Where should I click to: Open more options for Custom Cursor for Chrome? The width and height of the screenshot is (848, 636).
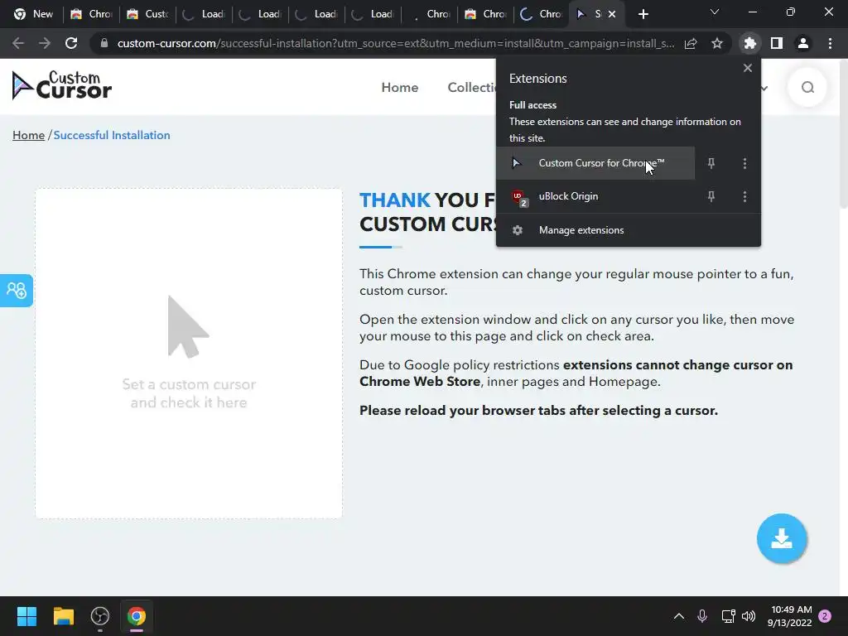(x=744, y=163)
